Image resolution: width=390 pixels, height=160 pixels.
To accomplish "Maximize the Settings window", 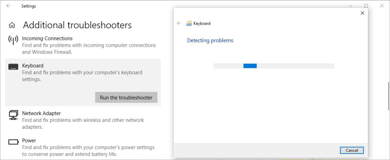I will coord(366,6).
